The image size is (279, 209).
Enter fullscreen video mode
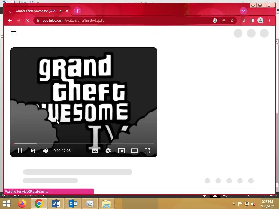click(x=147, y=151)
